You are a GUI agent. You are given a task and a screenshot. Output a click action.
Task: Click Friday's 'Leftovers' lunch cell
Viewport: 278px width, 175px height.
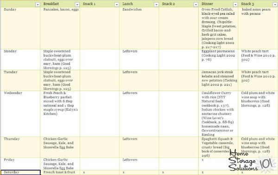click(x=139, y=164)
